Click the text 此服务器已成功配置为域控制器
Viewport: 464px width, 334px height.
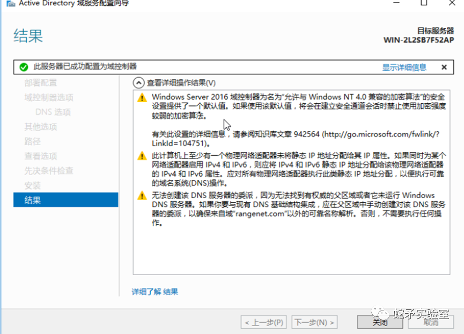click(85, 66)
